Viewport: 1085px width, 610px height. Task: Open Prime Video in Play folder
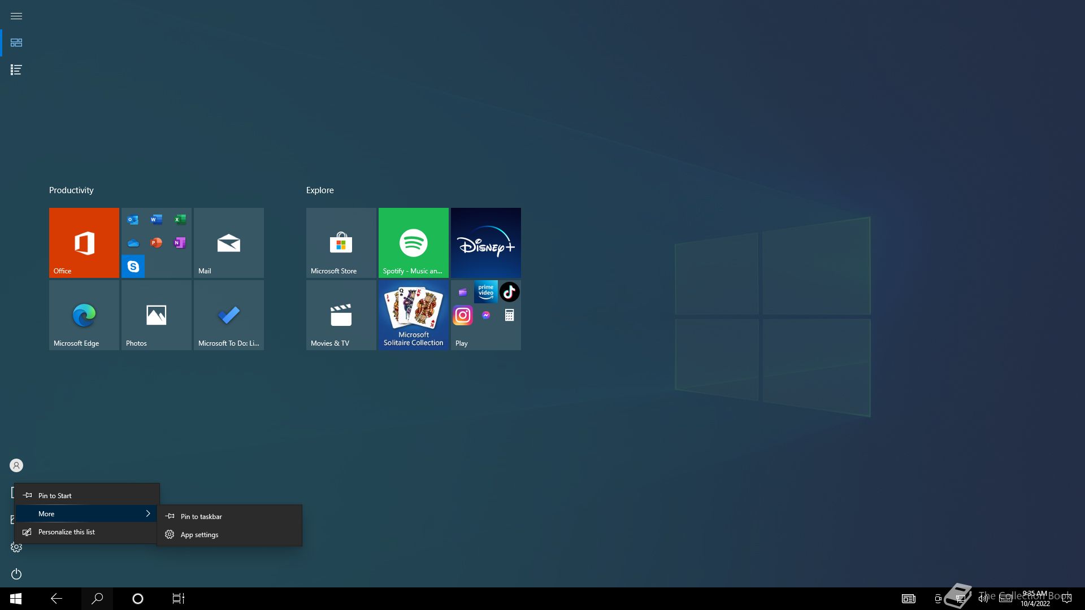486,292
